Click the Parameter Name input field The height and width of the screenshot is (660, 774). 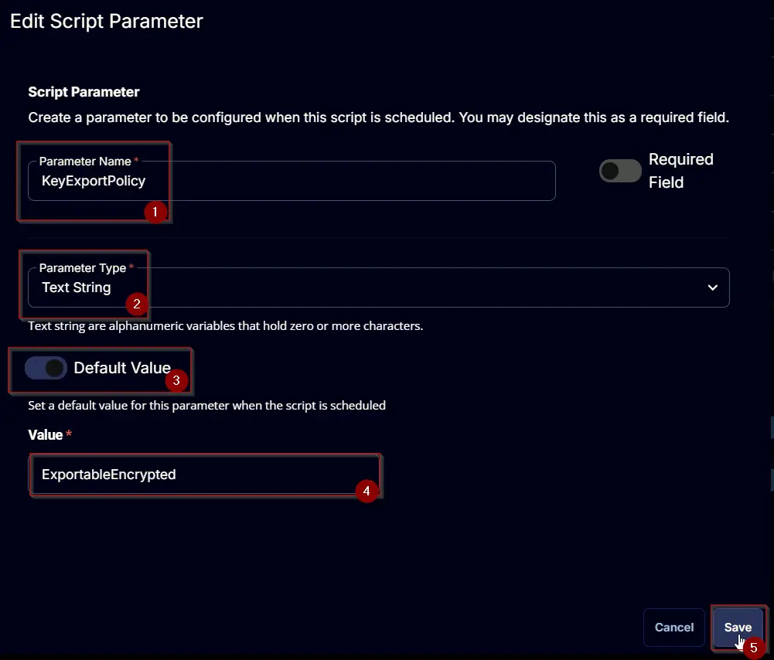[x=292, y=181]
